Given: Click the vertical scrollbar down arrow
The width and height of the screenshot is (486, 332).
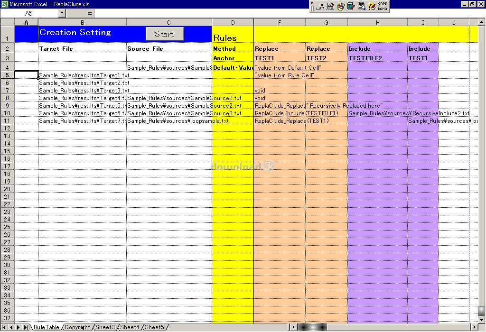Looking at the screenshot, I should tap(481, 320).
